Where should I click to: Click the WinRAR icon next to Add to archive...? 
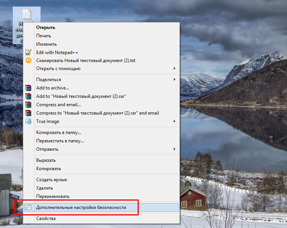(x=28, y=88)
